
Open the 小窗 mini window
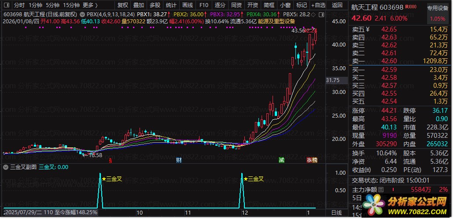tap(285, 5)
